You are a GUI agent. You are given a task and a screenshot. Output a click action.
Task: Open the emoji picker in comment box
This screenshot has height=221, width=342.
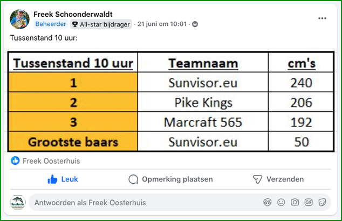click(x=281, y=203)
